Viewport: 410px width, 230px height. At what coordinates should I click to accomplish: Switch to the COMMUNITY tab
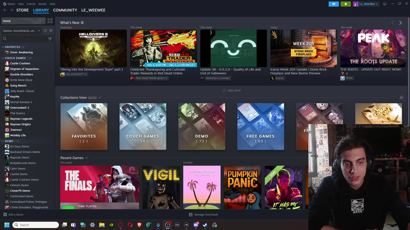point(65,10)
